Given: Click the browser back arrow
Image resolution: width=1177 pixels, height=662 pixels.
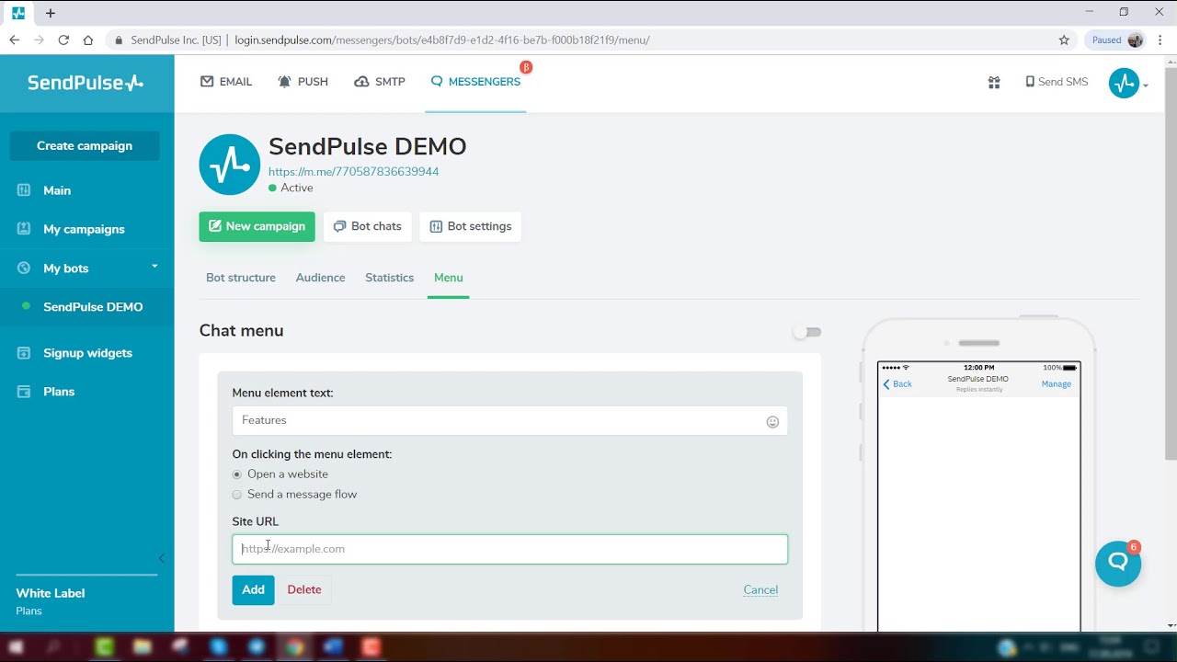Looking at the screenshot, I should [x=14, y=40].
